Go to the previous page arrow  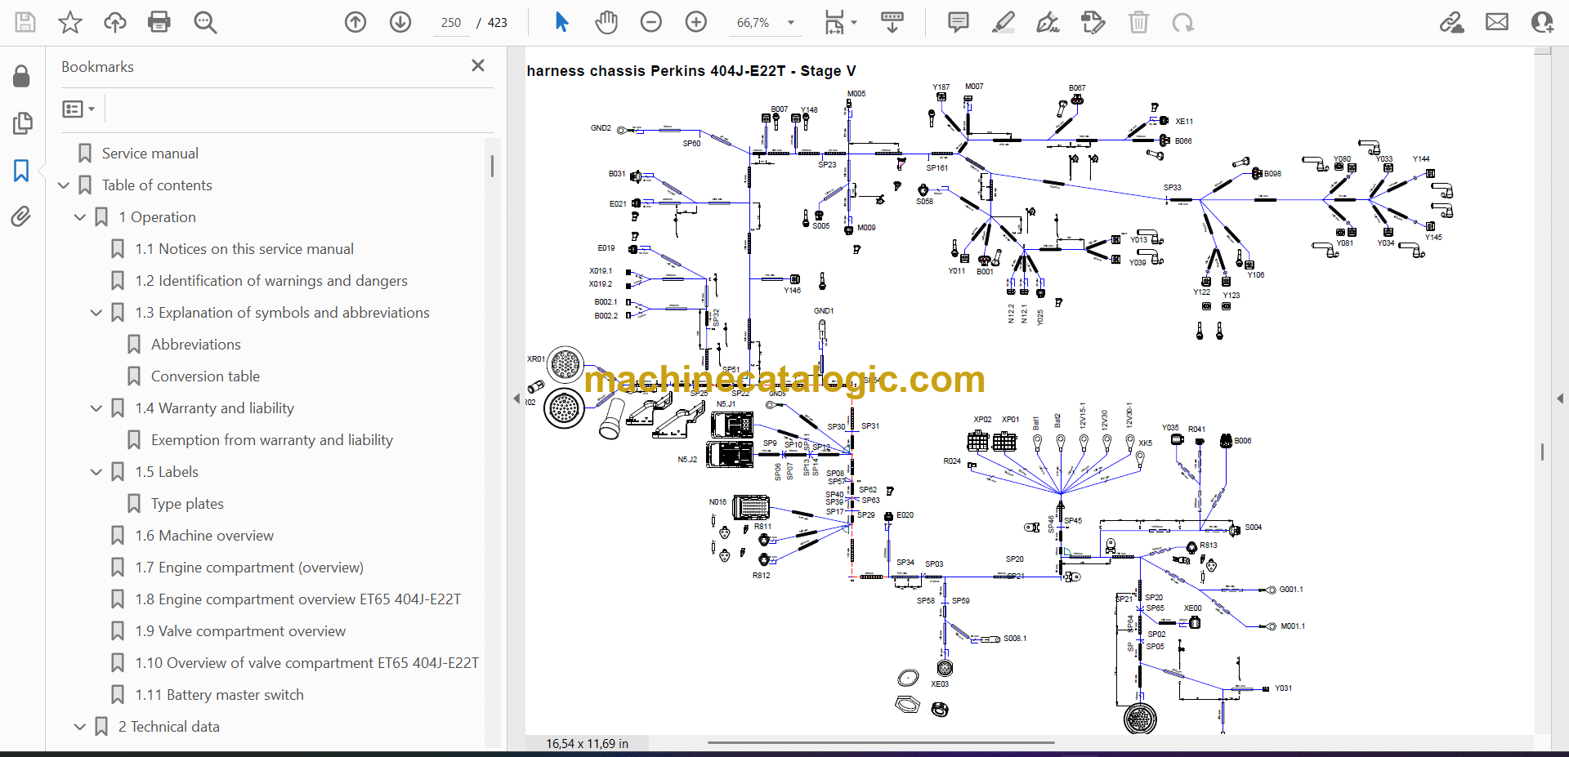(355, 22)
